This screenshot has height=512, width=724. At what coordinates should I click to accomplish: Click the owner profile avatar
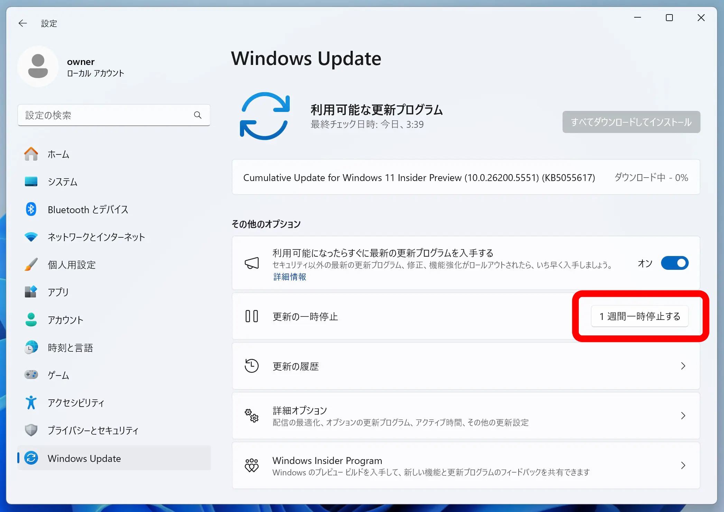(x=38, y=66)
